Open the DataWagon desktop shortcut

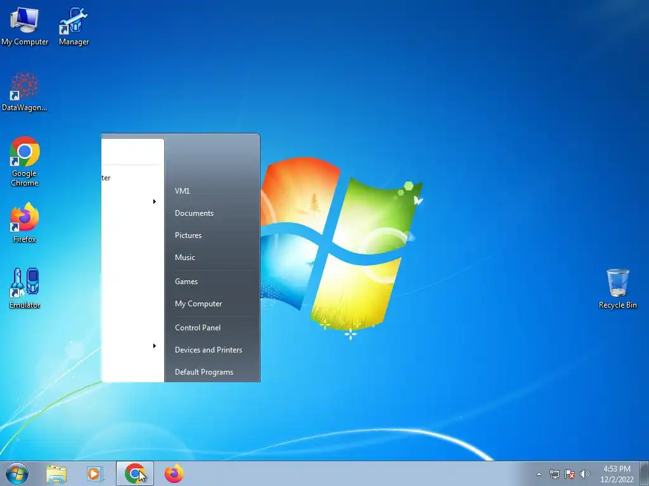25,92
